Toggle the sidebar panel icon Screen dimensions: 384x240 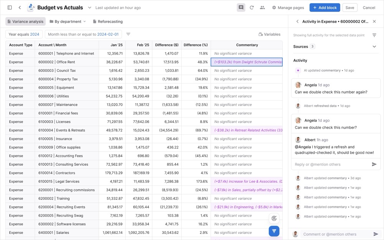coord(10,7)
